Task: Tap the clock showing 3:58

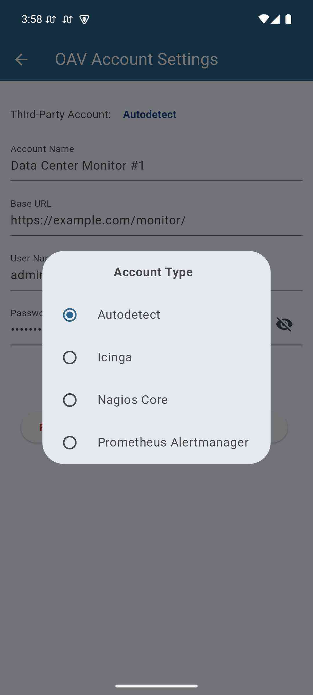Action: [x=32, y=19]
